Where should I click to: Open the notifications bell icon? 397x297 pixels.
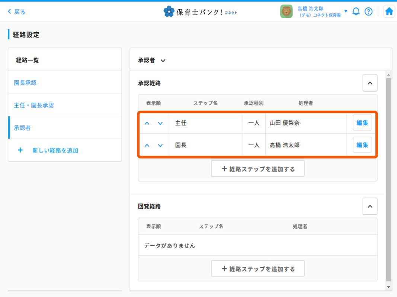point(356,12)
